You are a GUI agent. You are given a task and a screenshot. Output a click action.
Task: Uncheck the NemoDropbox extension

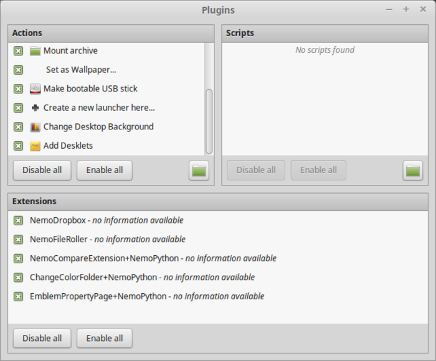coord(18,221)
